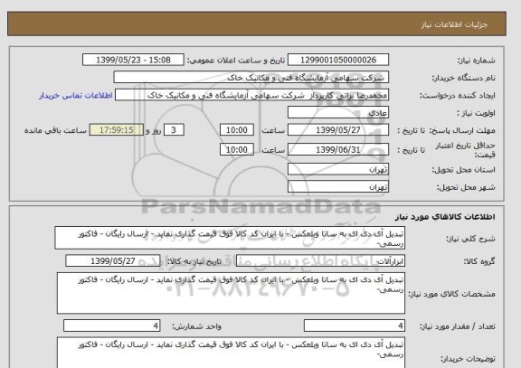The height and width of the screenshot is (368, 521).
Task: Click the request creator field محمدرضا براتی
Action: [251, 95]
